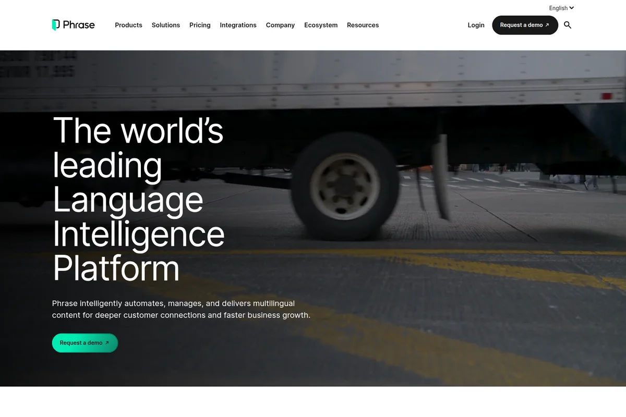Click Request a demo in the header
The image size is (626, 417).
click(525, 24)
